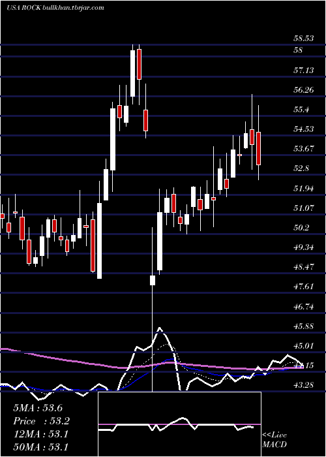This screenshot has width=326, height=457.
Task: Click the 'Price : 53.2' readout
Action: (x=42, y=421)
